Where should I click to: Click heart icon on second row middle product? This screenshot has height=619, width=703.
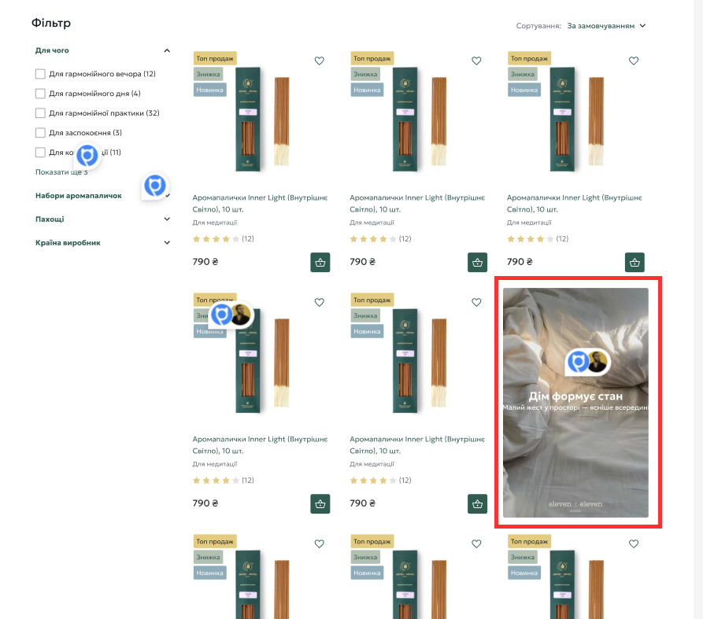coord(476,302)
